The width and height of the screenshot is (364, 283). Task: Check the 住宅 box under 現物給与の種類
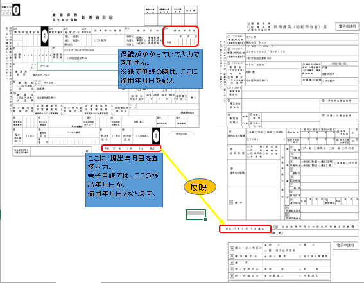256,132
